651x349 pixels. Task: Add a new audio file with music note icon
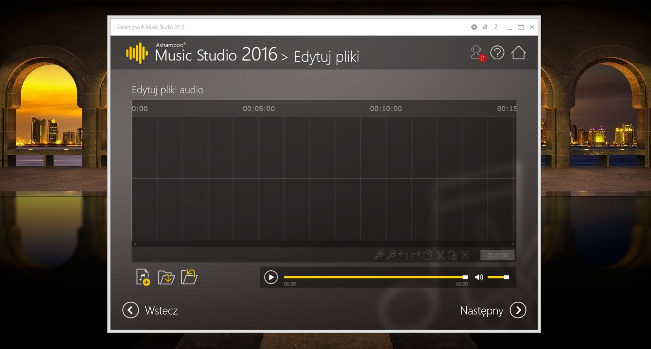[x=143, y=277]
